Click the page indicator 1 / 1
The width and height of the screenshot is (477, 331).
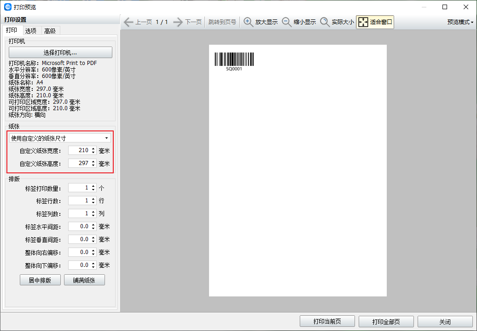pyautogui.click(x=162, y=22)
